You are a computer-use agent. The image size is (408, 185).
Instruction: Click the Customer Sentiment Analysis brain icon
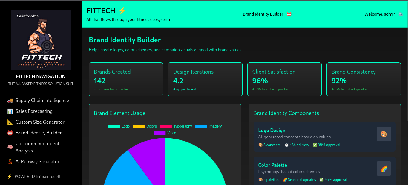coord(10,147)
